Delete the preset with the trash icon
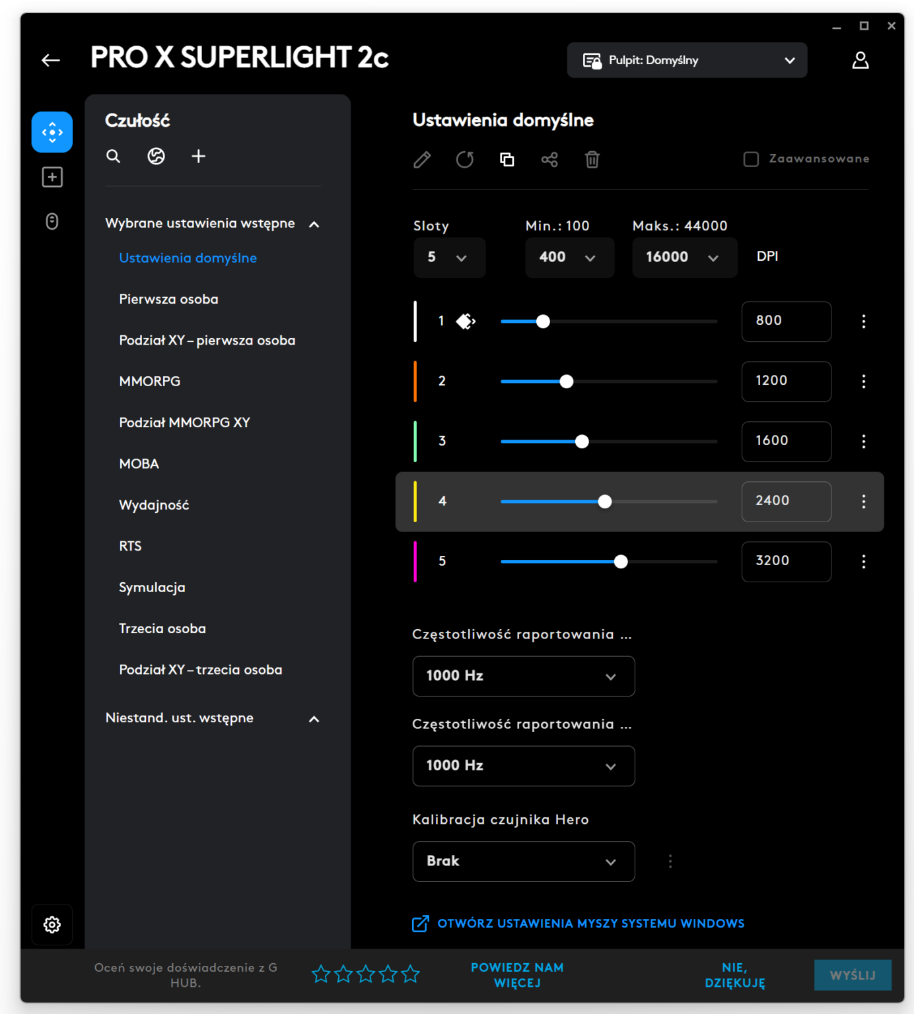The width and height of the screenshot is (914, 1014). coord(592,159)
